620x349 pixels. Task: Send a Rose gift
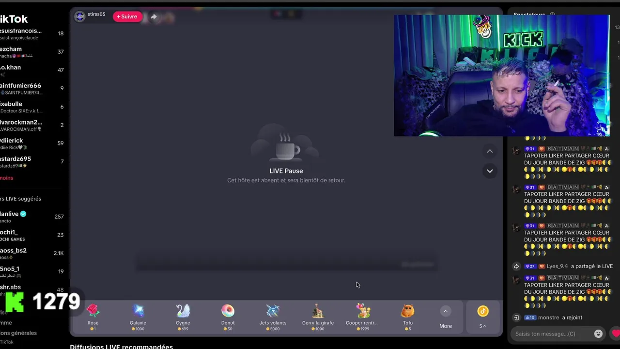pyautogui.click(x=93, y=317)
